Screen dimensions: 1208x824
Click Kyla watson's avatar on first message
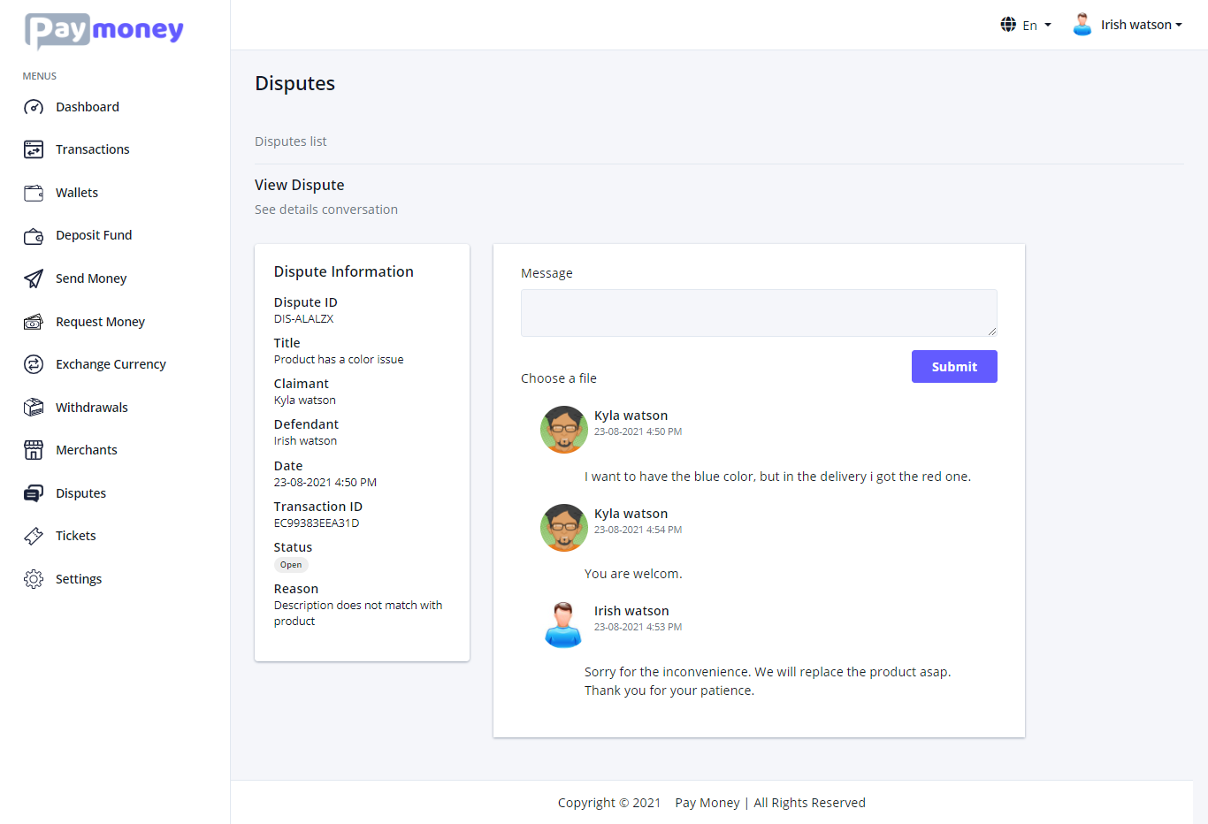point(564,430)
